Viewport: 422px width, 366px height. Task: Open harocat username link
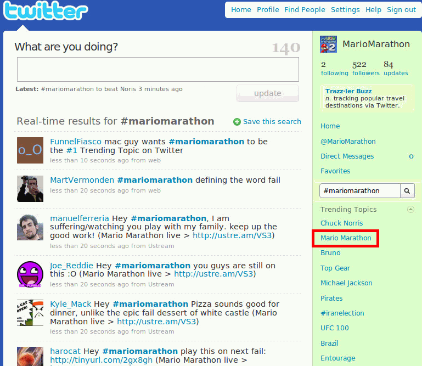65,351
